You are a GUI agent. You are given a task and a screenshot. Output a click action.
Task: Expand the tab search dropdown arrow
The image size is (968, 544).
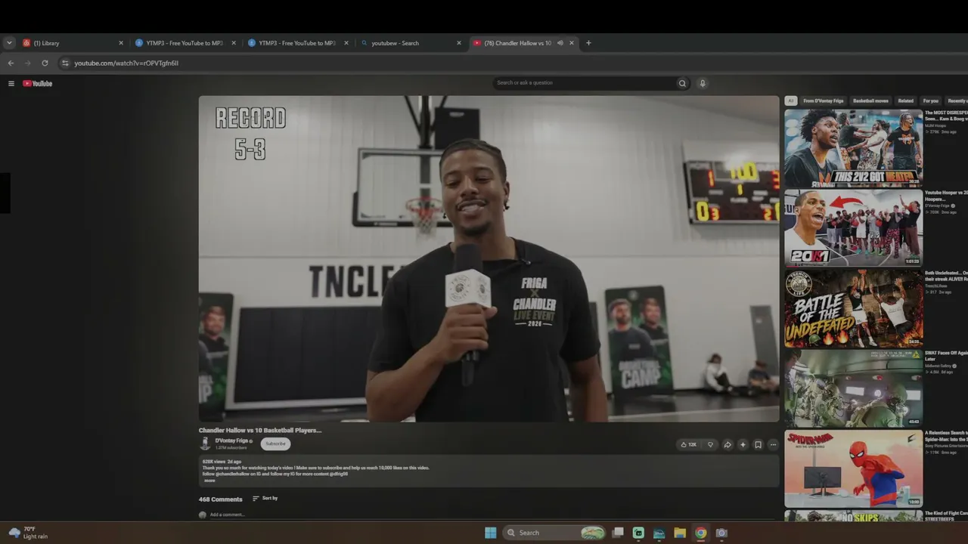[9, 43]
